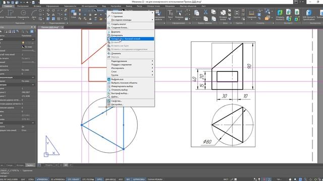Click the Redo arrow in quick access toolbar
Image resolution: width=323 pixels, height=181 pixels.
(27, 2)
